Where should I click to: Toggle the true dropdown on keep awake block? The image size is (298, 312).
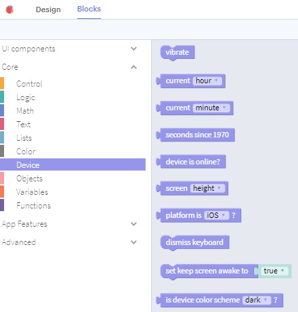tap(274, 271)
